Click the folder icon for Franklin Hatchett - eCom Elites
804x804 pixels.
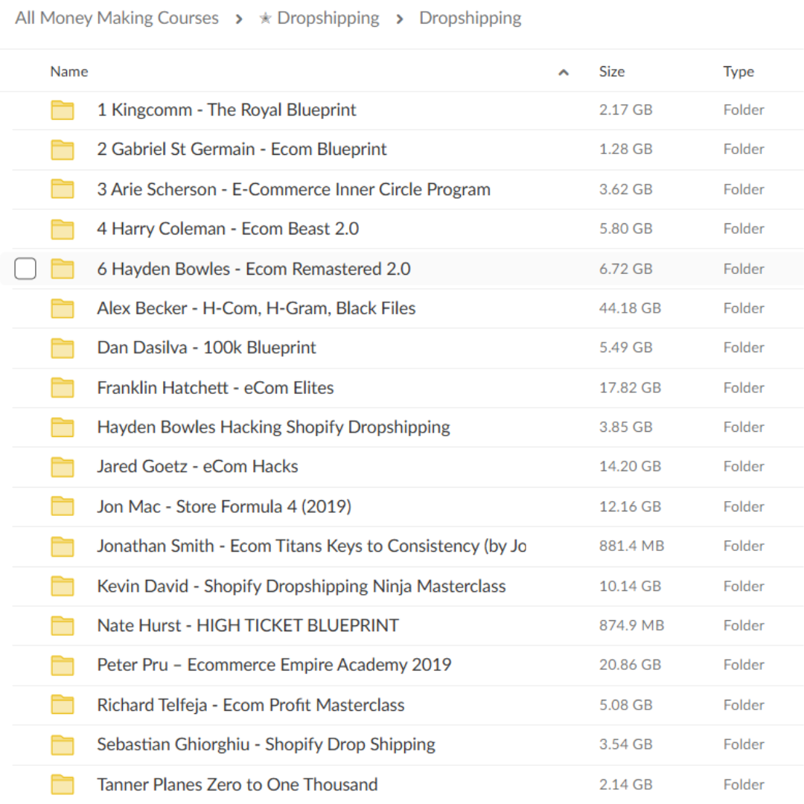pos(63,387)
